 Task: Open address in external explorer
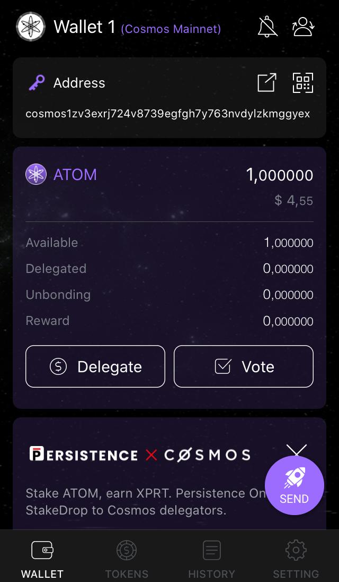tap(267, 82)
